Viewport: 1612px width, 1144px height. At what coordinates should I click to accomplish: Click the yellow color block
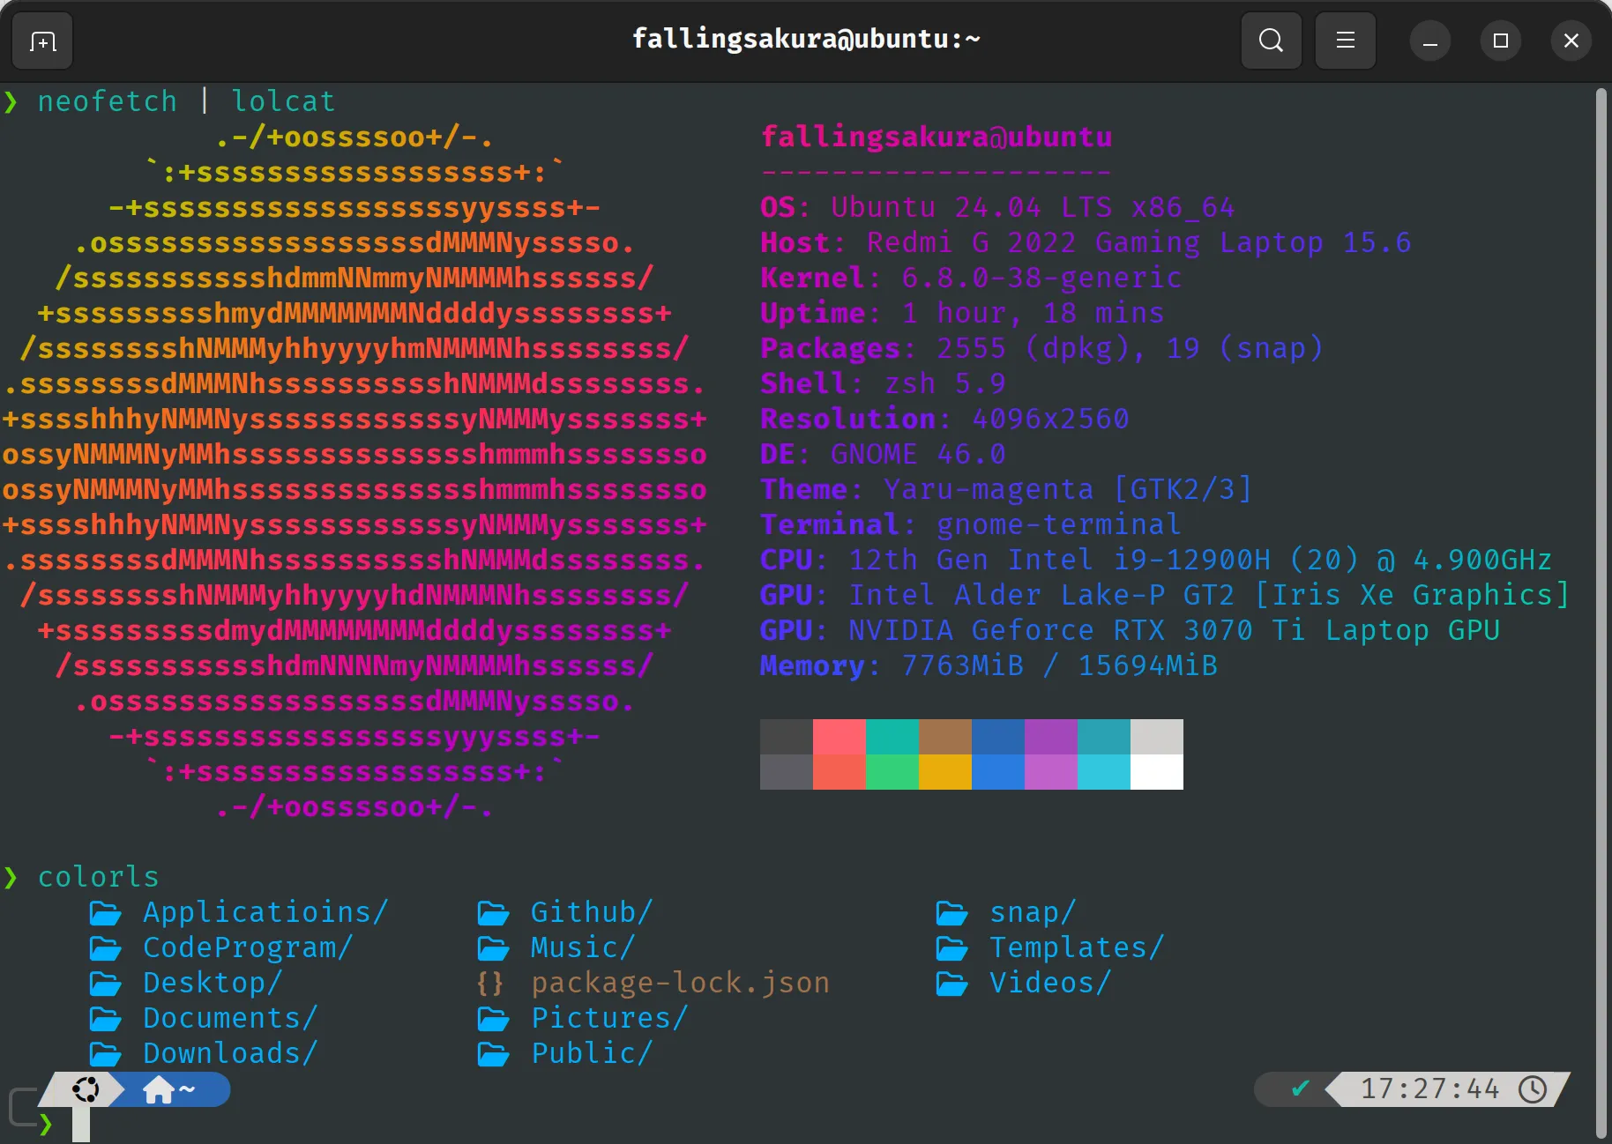tap(944, 772)
